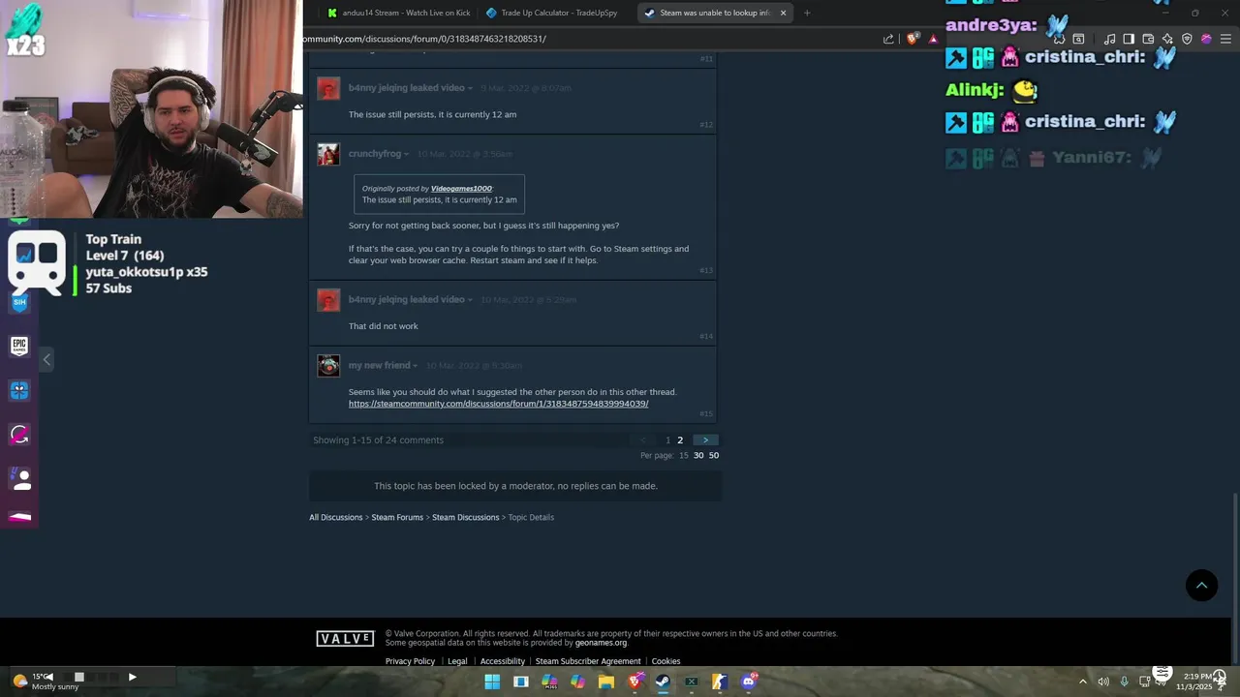Switch to Trade Up Calculator TradeUpSpy tab

click(x=557, y=13)
